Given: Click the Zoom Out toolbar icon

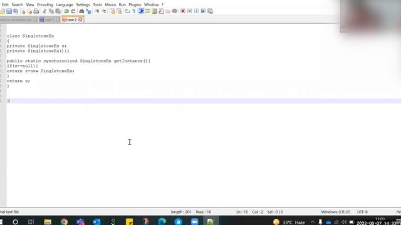Looking at the screenshot, I should click(104, 11).
